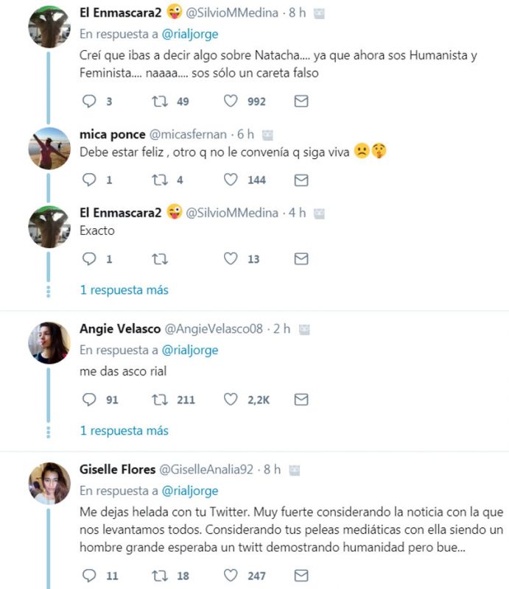The height and width of the screenshot is (589, 509).
Task: Send mica ponce's tweet by direct message
Action: click(x=301, y=180)
